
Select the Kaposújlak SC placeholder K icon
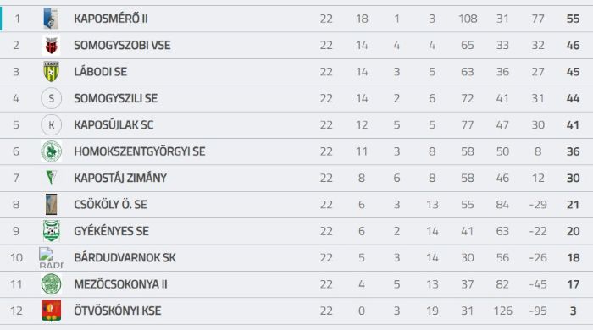[51, 124]
